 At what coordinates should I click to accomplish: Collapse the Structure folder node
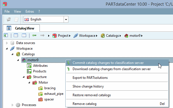pos(24,77)
